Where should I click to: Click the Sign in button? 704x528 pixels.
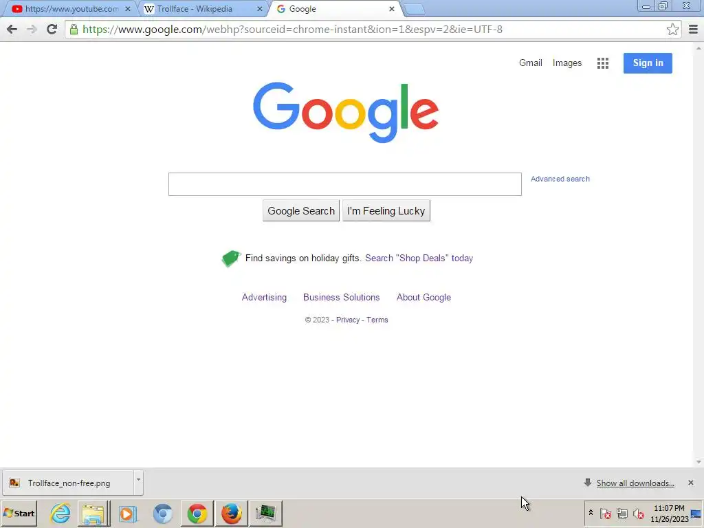pos(648,63)
